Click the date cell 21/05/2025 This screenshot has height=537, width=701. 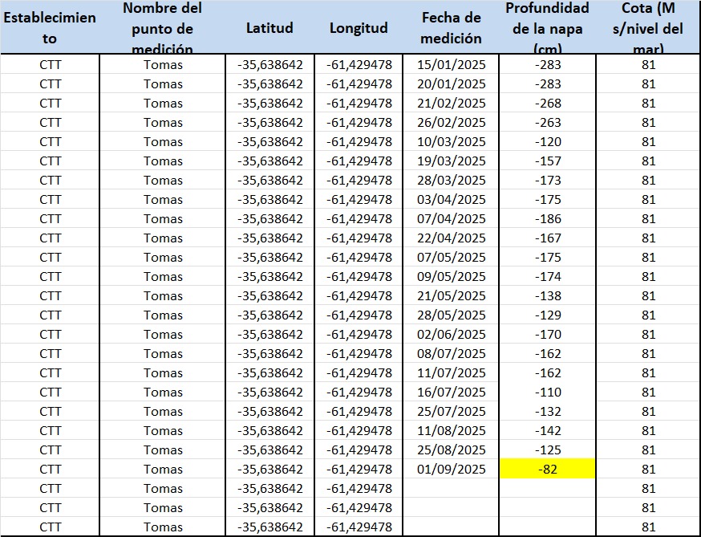[x=451, y=296]
